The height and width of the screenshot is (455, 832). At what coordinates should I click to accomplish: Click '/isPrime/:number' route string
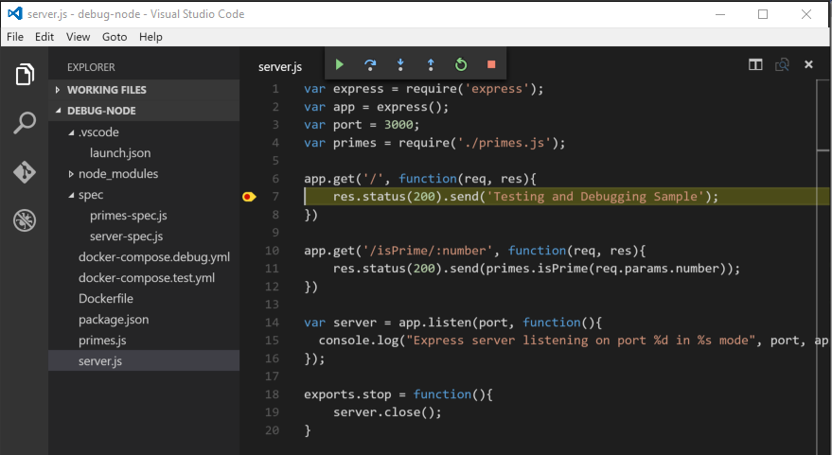428,251
